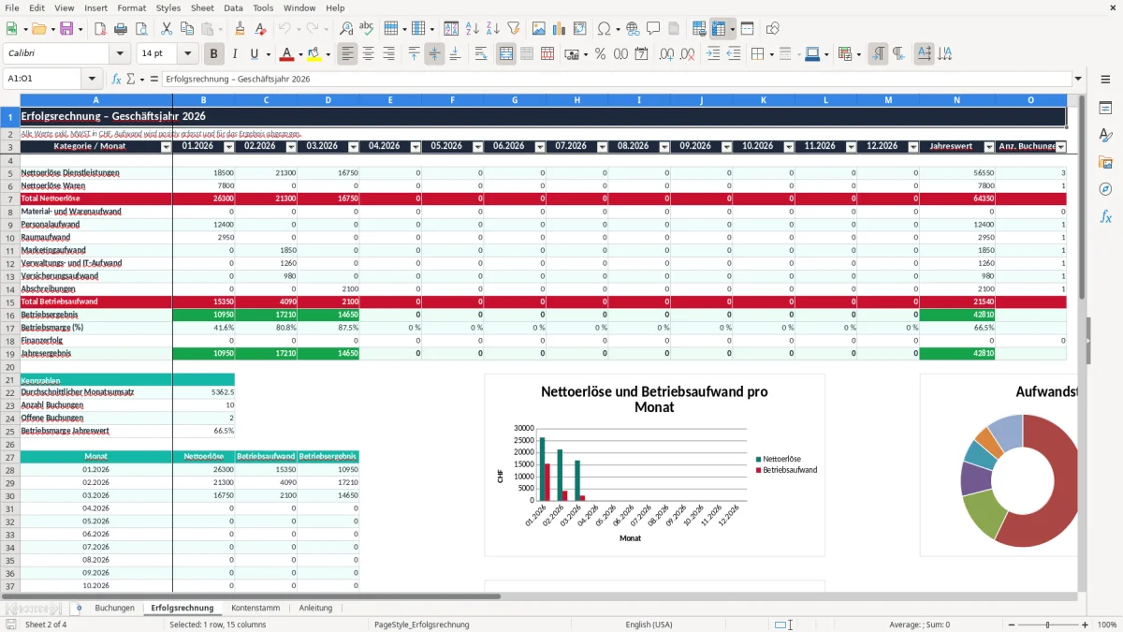1123x632 pixels.
Task: Toggle AutoFilter funnel icon
Action: tap(513, 29)
